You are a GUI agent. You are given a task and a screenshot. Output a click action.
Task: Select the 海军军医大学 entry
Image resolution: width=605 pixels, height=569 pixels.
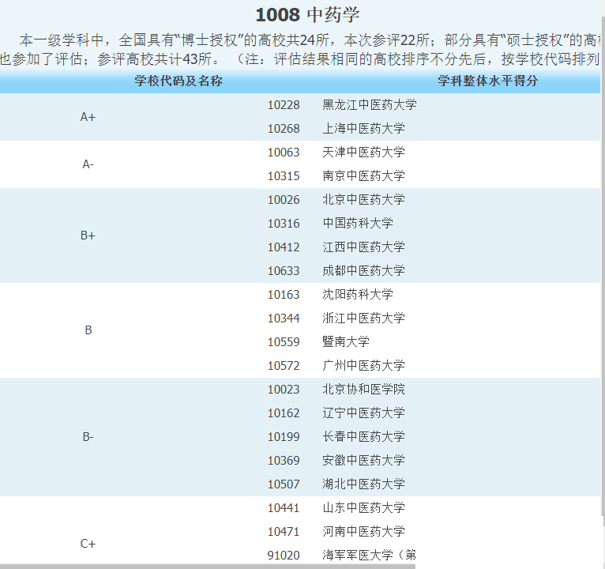pyautogui.click(x=369, y=556)
